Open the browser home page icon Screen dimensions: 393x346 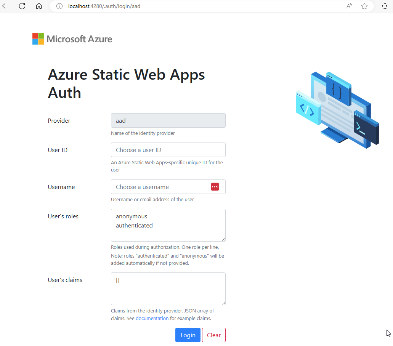39,6
